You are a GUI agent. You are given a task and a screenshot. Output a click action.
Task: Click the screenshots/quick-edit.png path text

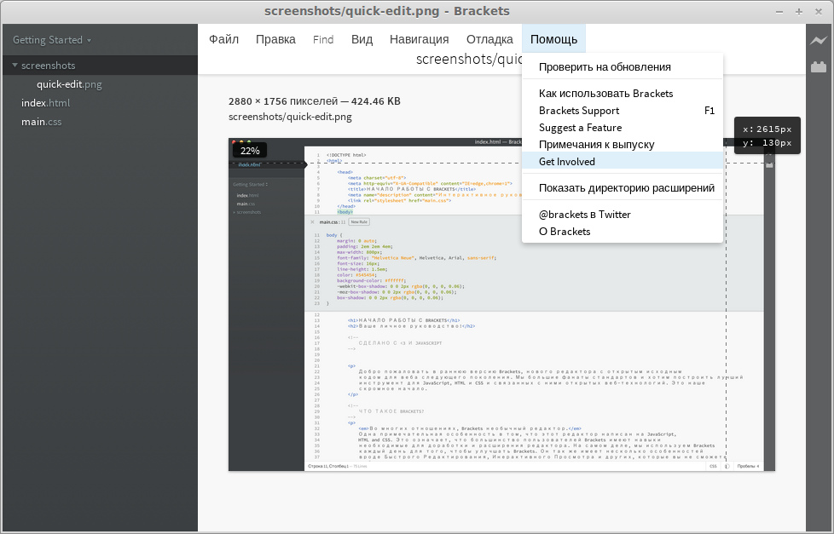[291, 117]
